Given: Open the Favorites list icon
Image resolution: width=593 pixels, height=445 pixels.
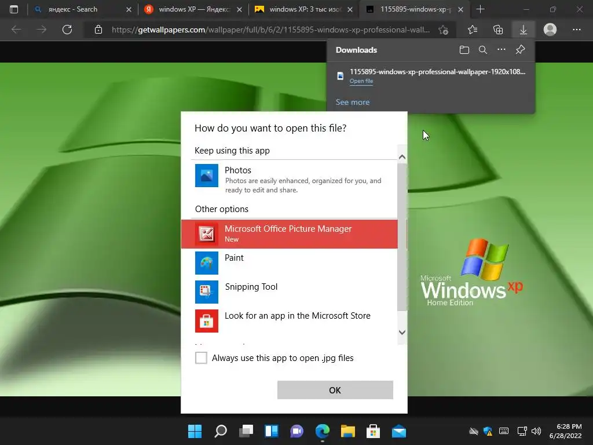Looking at the screenshot, I should 473,30.
